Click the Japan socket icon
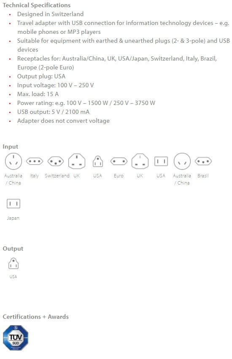The height and width of the screenshot is (359, 232). click(13, 204)
